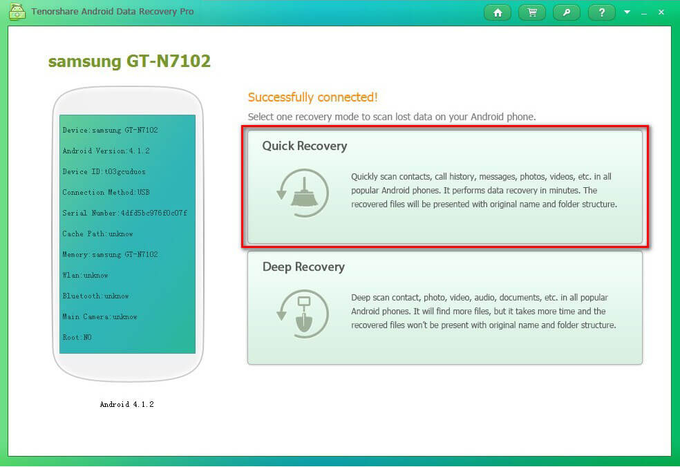
Task: Click the Deep Recovery shovel icon
Action: click(303, 314)
